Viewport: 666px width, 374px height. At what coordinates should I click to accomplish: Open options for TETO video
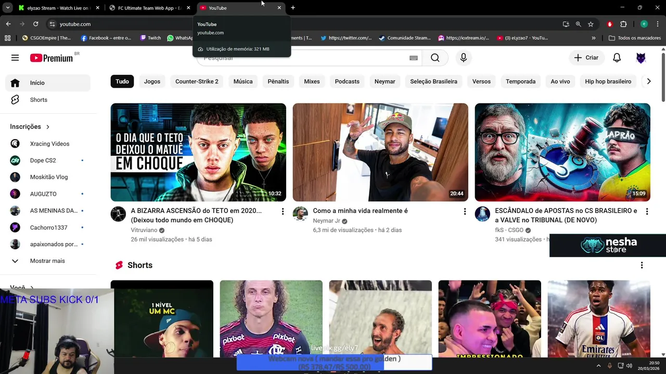(x=283, y=211)
